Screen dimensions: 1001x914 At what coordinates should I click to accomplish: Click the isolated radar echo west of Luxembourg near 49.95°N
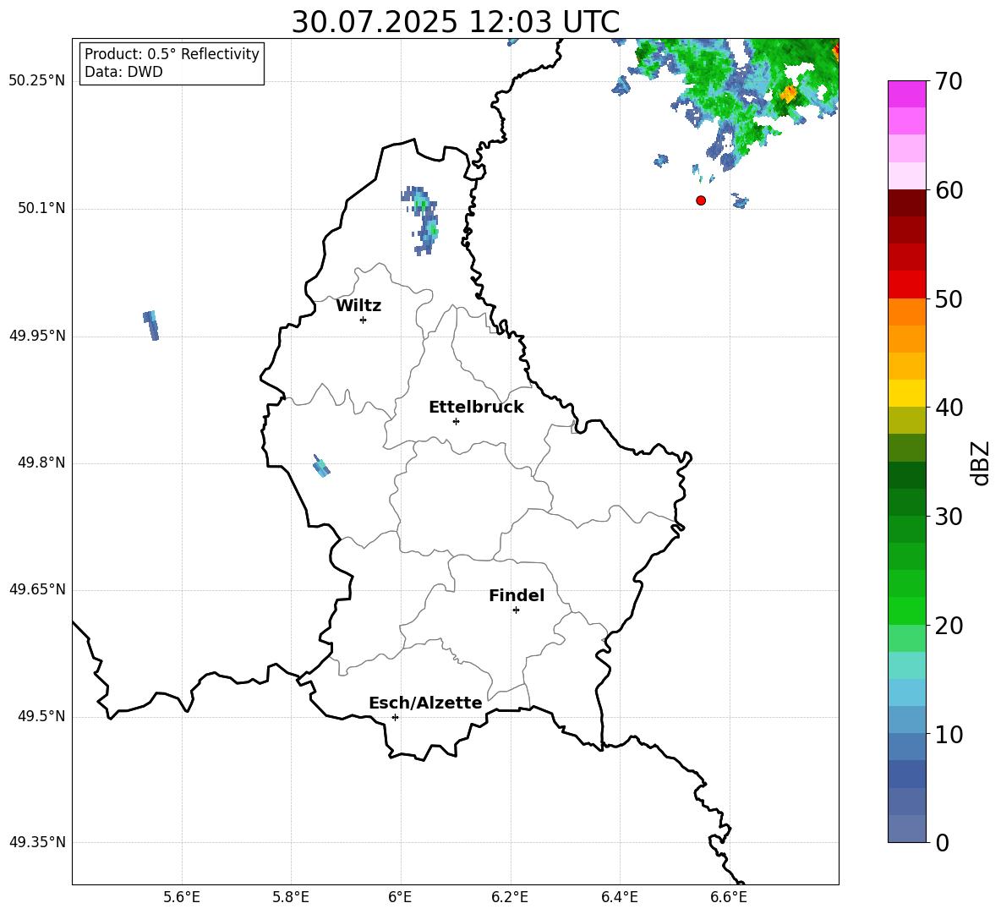pyautogui.click(x=150, y=325)
